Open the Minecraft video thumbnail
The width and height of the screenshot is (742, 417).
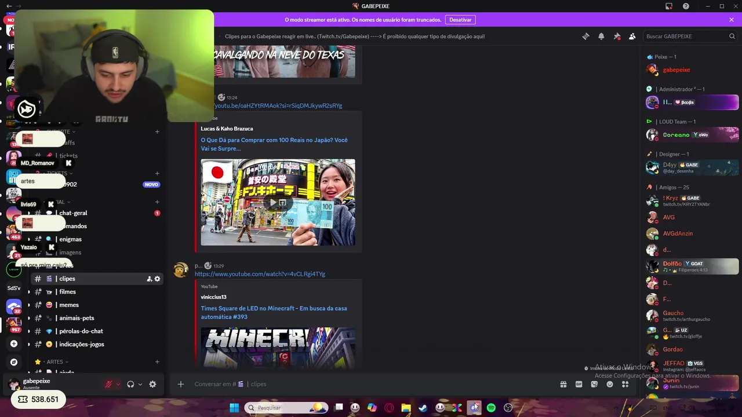[278, 348]
